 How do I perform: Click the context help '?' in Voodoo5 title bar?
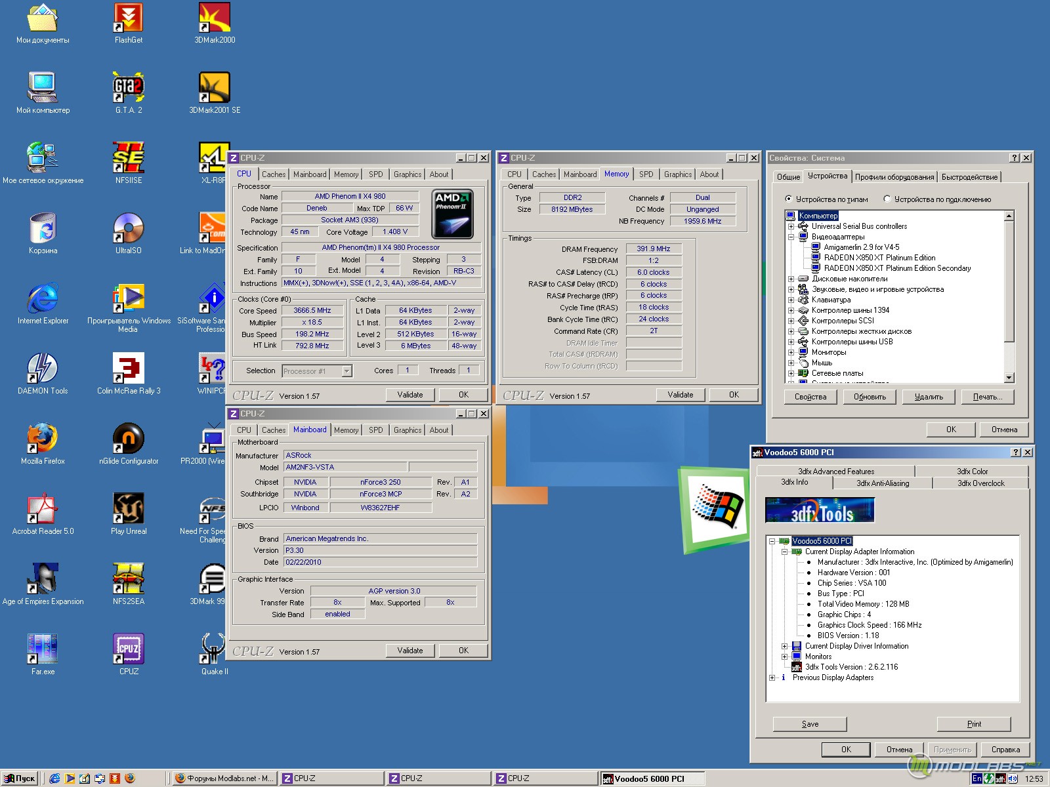pos(1016,453)
